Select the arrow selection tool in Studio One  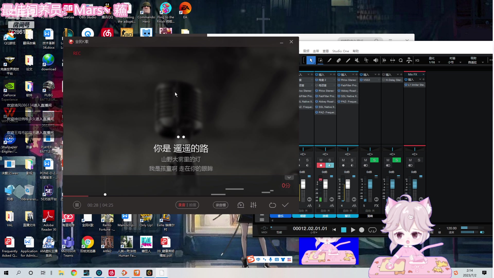(311, 60)
